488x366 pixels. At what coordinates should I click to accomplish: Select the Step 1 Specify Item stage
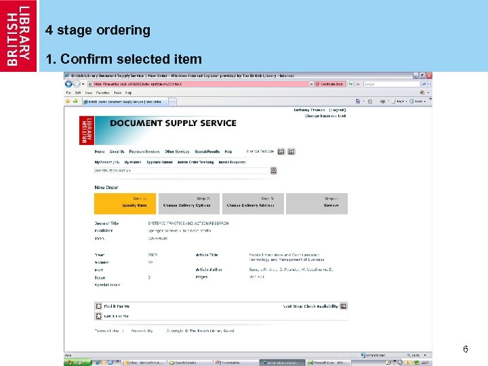[x=125, y=203]
